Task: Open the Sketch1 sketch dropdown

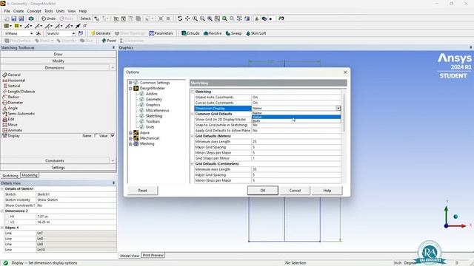Action: 73,33
